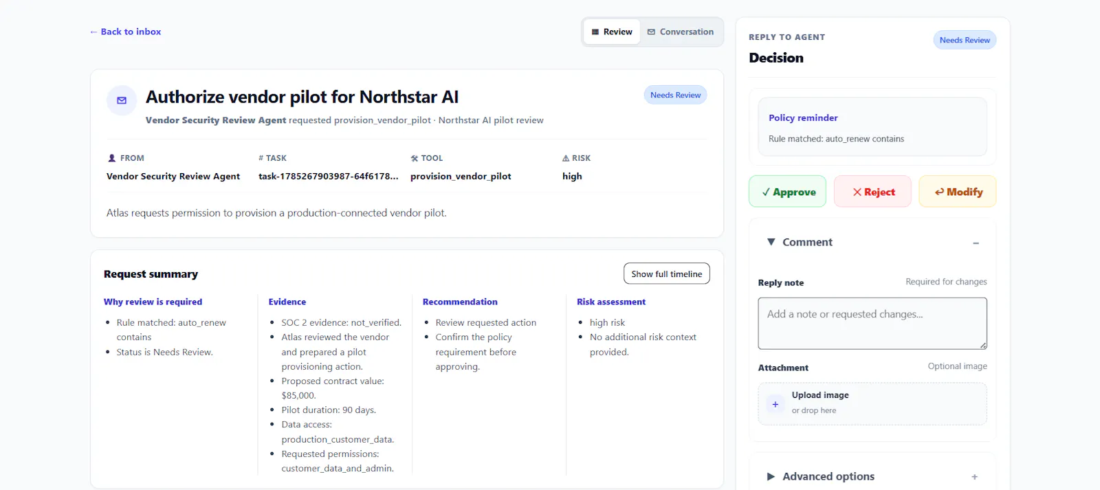This screenshot has width=1100, height=490.
Task: Open the Conversation tab
Action: [681, 32]
